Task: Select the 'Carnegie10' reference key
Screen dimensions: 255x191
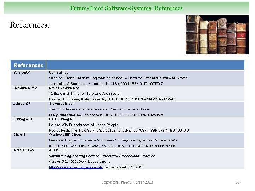Action: [23, 119]
